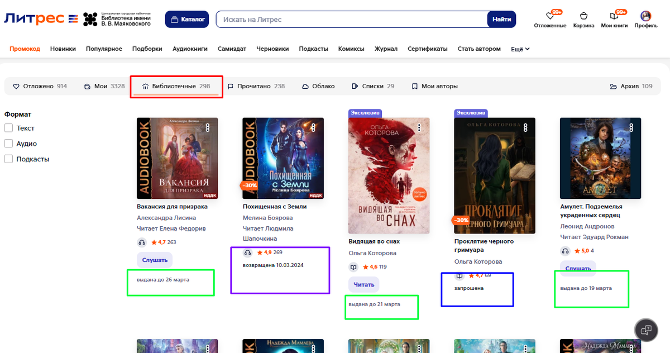
Task: Open the Мои книги icon in the header
Action: click(x=614, y=16)
